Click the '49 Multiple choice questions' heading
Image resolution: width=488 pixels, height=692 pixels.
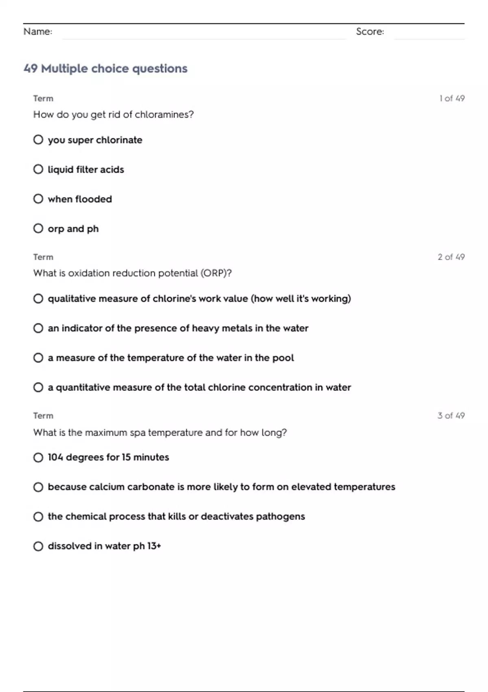point(106,68)
